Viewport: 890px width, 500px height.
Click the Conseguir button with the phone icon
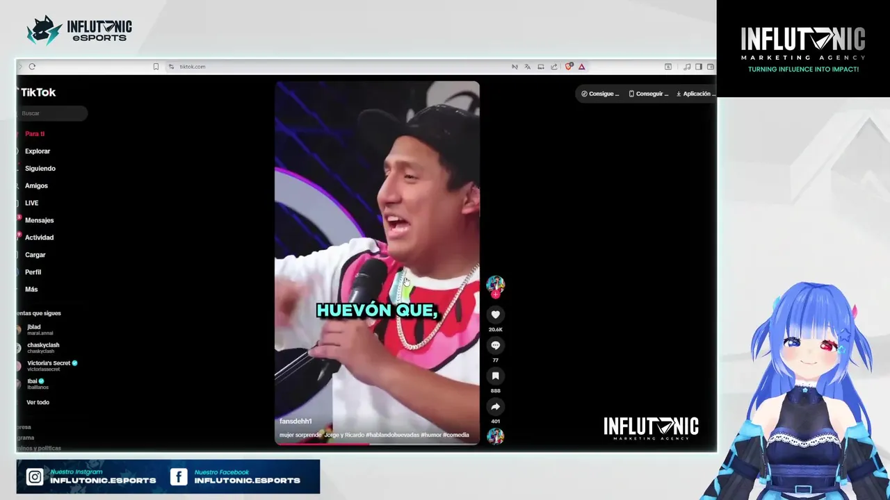pyautogui.click(x=649, y=94)
